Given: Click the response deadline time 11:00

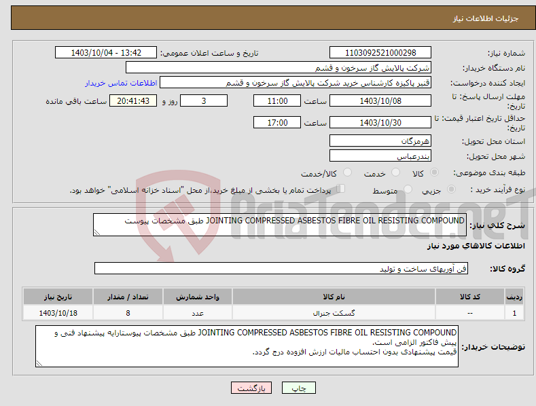Looking at the screenshot, I should [277, 100].
